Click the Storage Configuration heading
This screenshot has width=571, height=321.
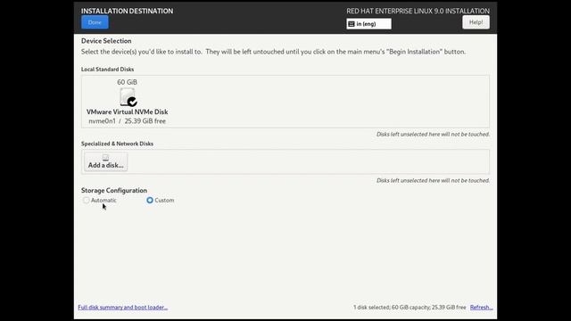(x=114, y=190)
